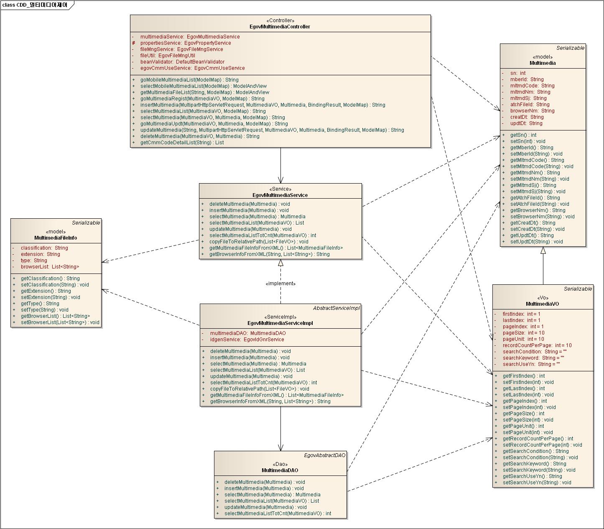This screenshot has height=529, width=604.
Task: Click the goMobileMultimediaList(ModelMap) operation
Action: tap(189, 80)
